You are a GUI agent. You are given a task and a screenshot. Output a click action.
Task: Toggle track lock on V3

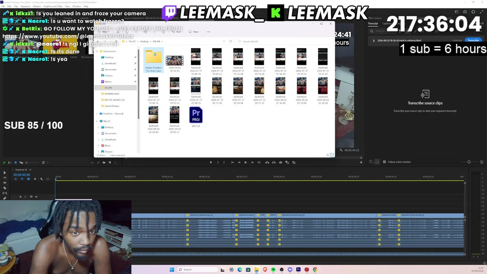click(x=21, y=197)
